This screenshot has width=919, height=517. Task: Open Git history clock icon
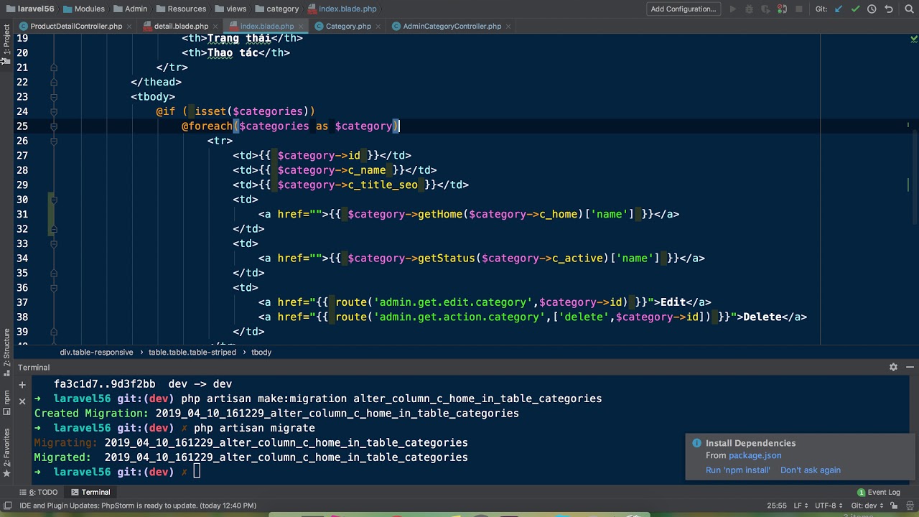(x=872, y=9)
